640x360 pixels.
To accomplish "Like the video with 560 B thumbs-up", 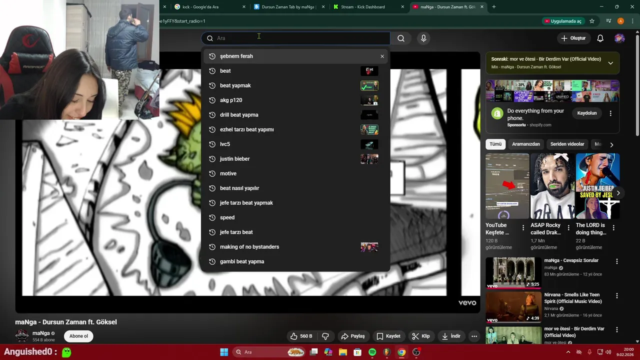I will click(x=301, y=336).
